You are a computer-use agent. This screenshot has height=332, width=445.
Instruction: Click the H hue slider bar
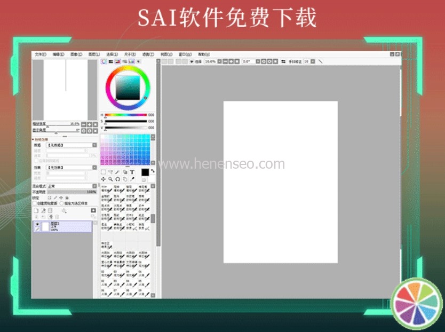126,115
